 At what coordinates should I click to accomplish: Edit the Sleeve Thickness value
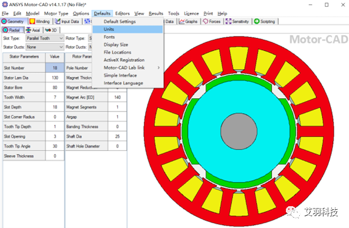55,156
